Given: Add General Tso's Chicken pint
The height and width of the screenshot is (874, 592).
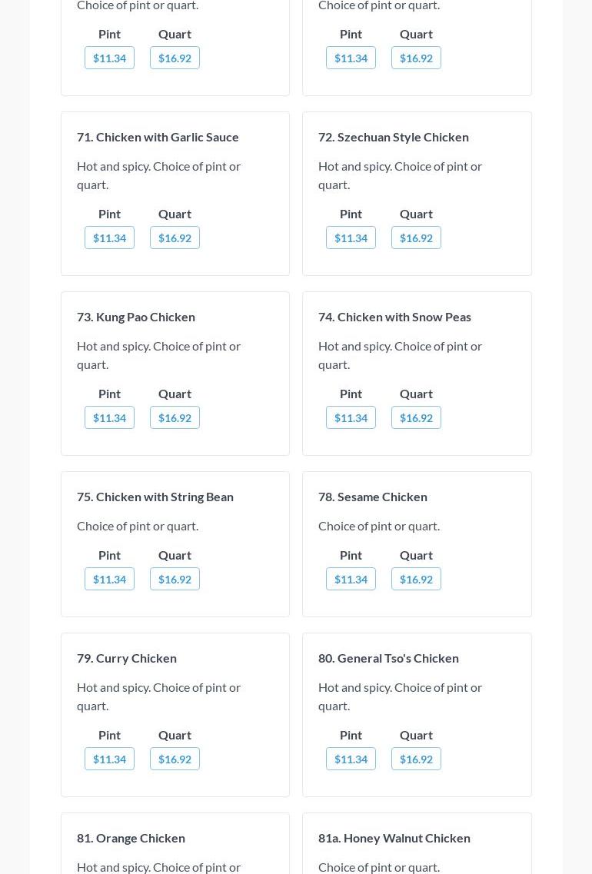Looking at the screenshot, I should click(351, 759).
